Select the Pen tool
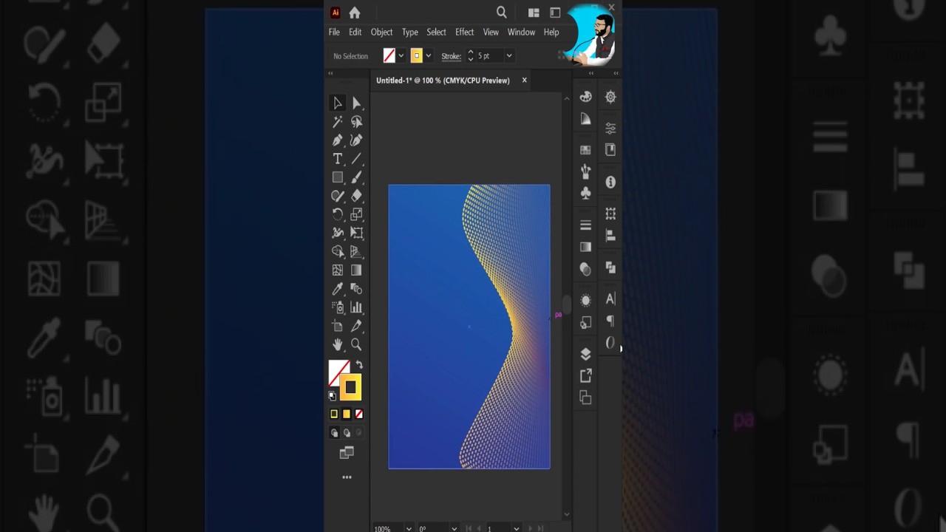946x532 pixels. 337,140
